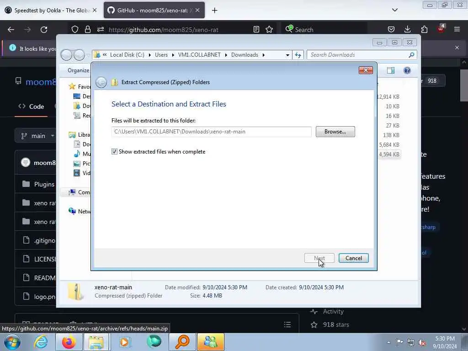The height and width of the screenshot is (351, 468).
Task: Open the Activity link on GitHub
Action: tap(333, 312)
